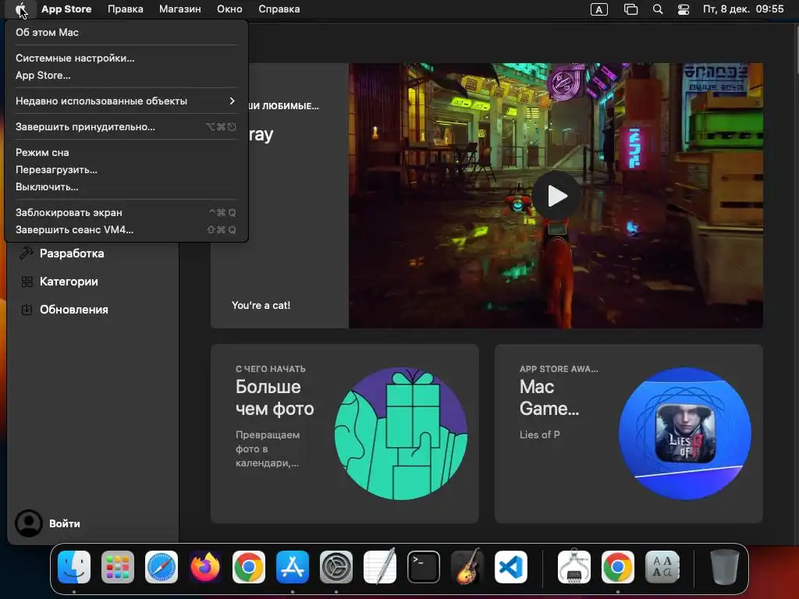Open TextEdit from the Dock
Screen dimensions: 799x599
pos(380,567)
